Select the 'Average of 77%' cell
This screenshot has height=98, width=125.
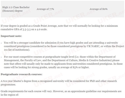click(x=45, y=9)
